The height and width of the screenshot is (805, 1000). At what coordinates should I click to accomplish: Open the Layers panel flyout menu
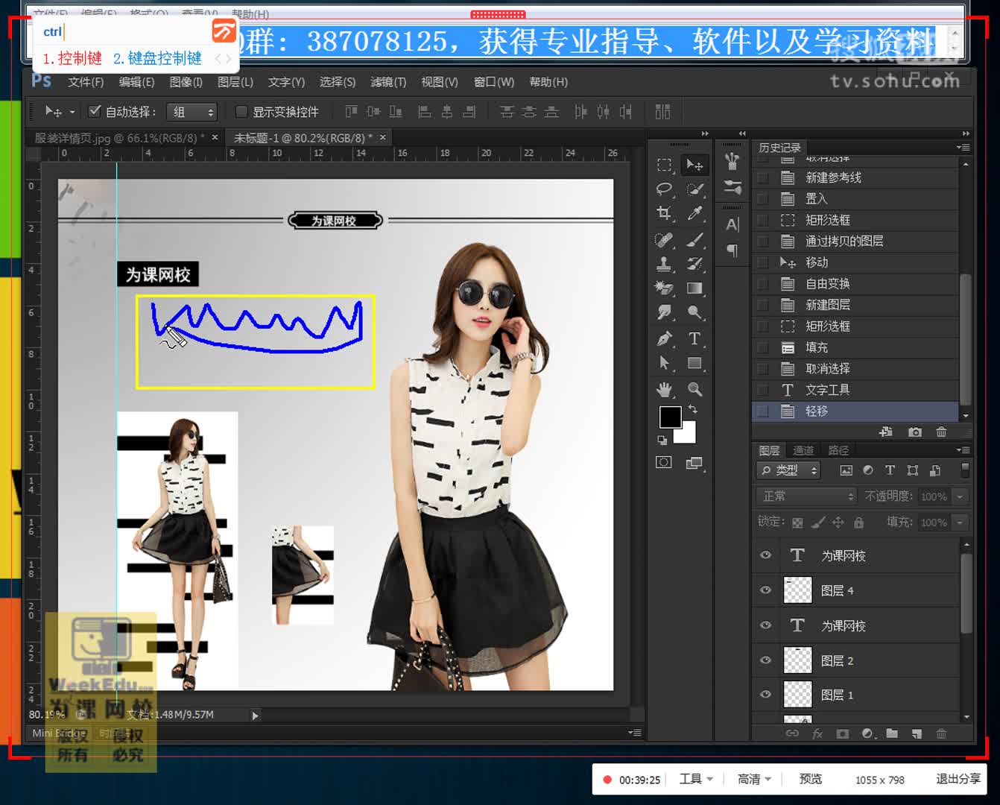963,450
